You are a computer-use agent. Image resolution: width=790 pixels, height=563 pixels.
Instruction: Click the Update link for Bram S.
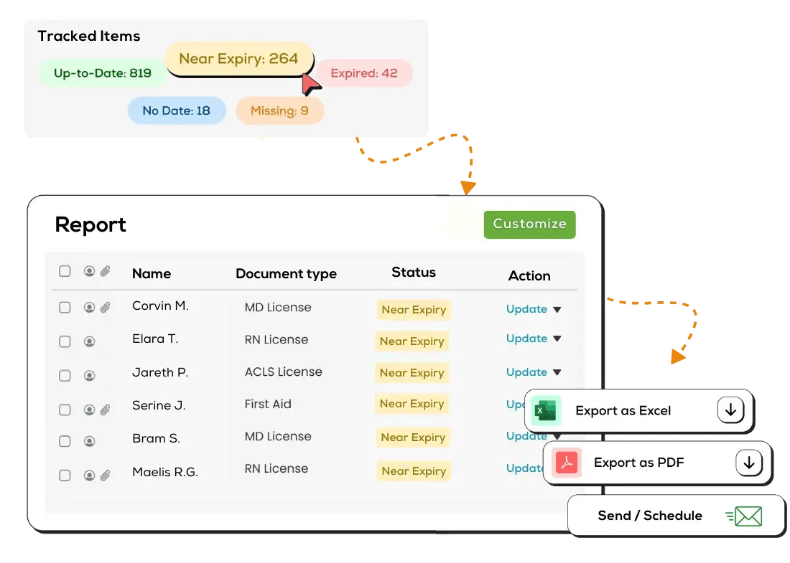click(525, 436)
